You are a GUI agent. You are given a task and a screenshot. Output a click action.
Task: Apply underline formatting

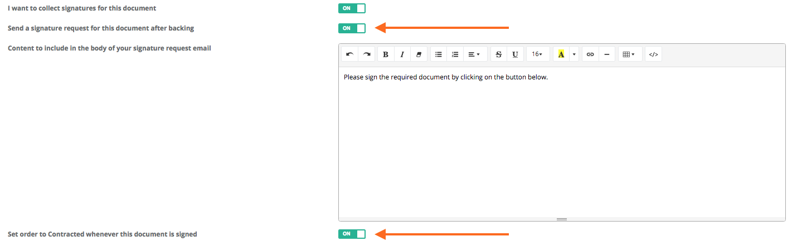click(515, 54)
